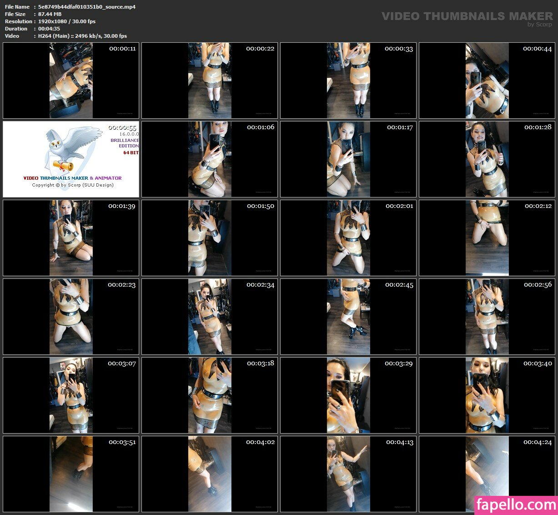Click the 00:02:01 thumbnail
Screen dimensions: 558x515
(x=348, y=238)
